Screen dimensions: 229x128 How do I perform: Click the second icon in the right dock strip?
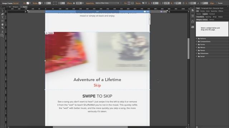point(193,16)
